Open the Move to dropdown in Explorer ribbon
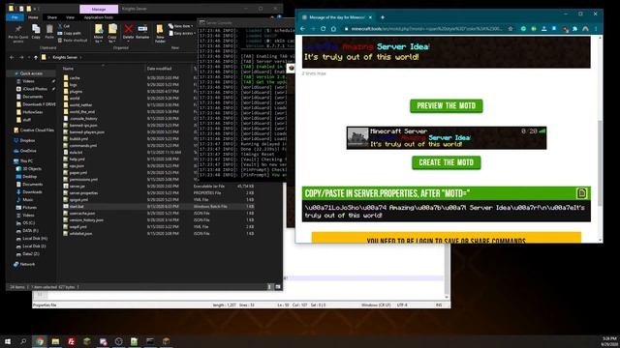Image resolution: width=620 pixels, height=348 pixels. click(x=99, y=34)
